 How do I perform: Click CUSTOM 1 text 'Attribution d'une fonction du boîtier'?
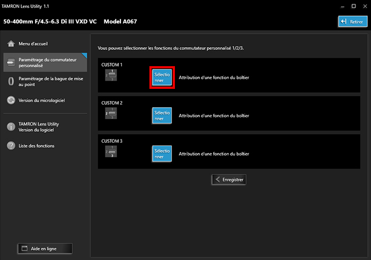[214, 78]
